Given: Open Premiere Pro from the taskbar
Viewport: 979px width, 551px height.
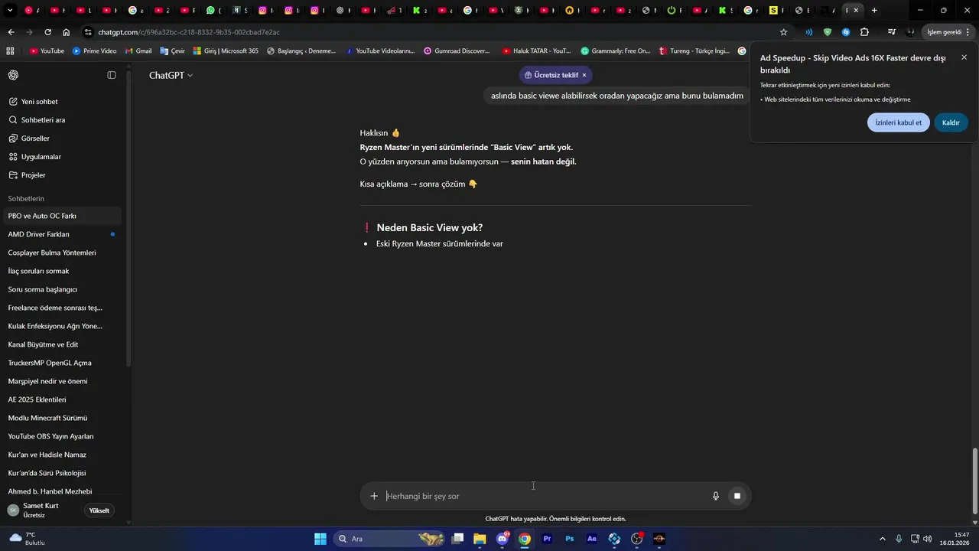Looking at the screenshot, I should pos(547,539).
